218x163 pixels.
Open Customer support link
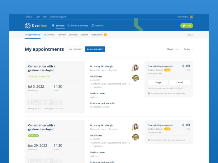(x=58, y=17)
